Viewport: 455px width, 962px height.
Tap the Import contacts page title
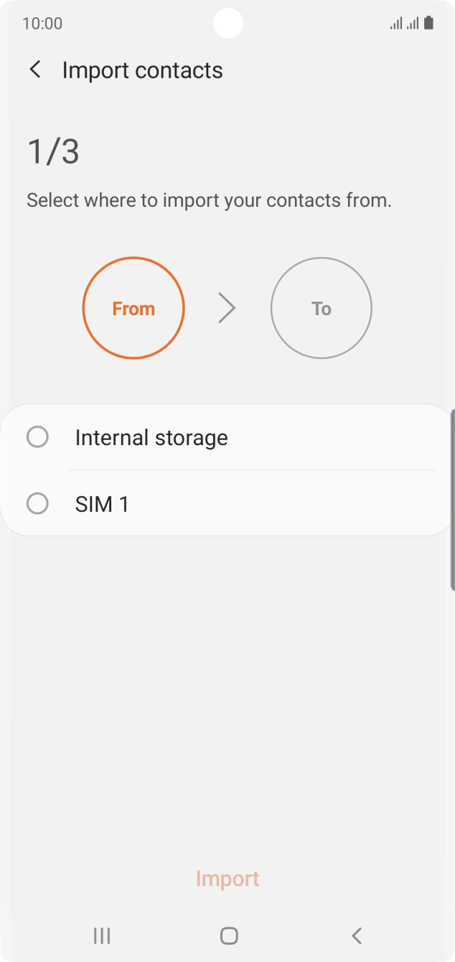(x=142, y=70)
